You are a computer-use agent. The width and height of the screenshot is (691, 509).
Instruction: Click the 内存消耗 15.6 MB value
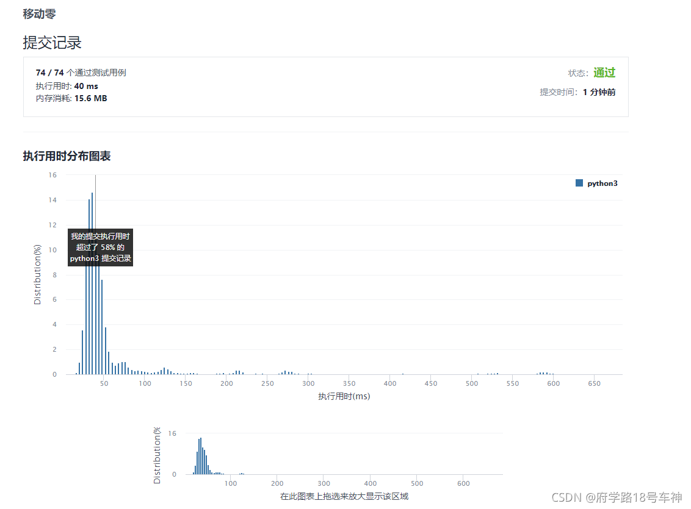[90, 98]
